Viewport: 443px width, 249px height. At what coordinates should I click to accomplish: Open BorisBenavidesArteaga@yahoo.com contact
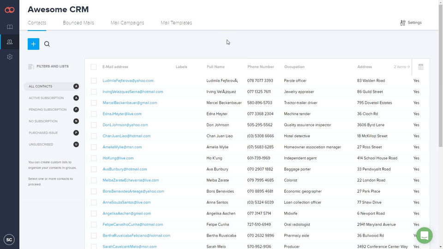133,191
